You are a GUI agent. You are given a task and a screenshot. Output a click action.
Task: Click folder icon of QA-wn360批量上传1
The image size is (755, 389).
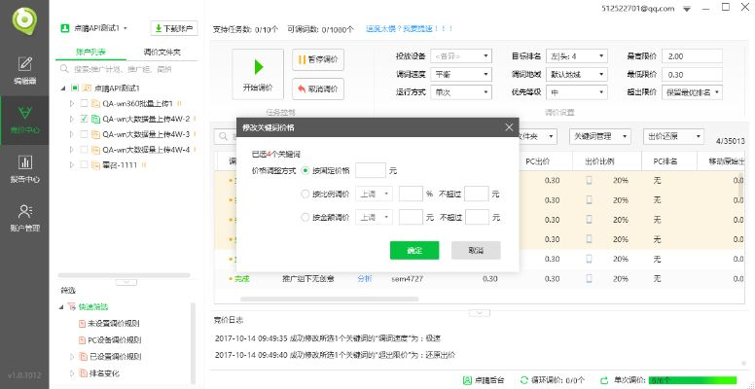pos(95,103)
